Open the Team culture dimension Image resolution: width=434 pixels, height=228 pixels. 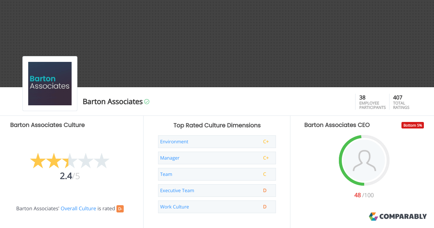(x=217, y=174)
